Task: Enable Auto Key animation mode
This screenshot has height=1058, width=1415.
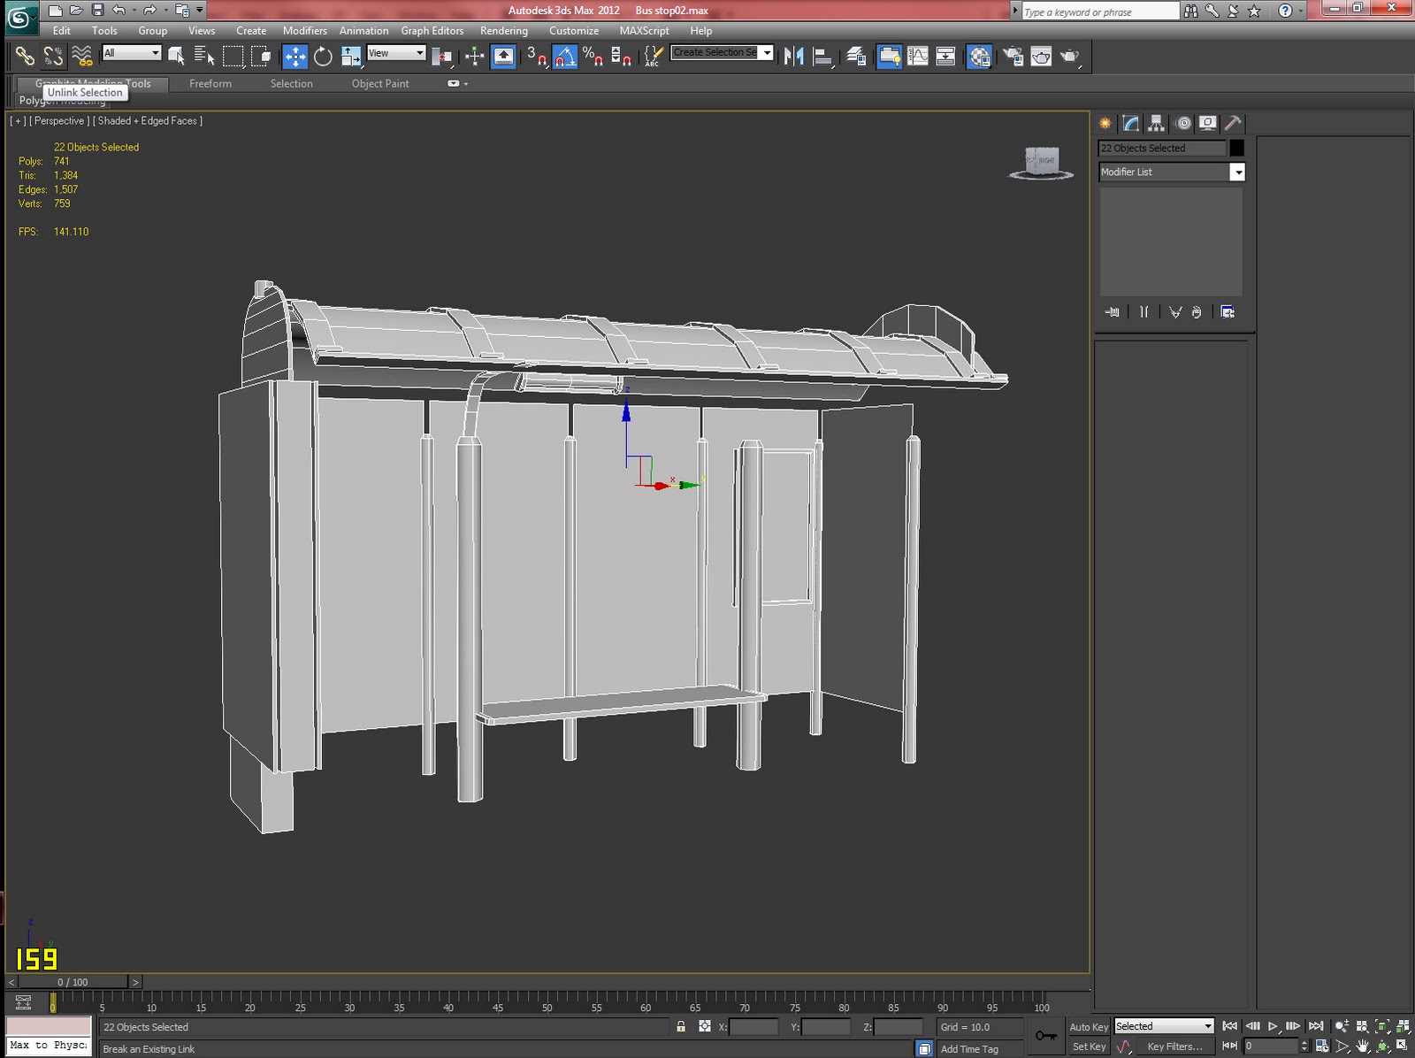Action: [1088, 1027]
